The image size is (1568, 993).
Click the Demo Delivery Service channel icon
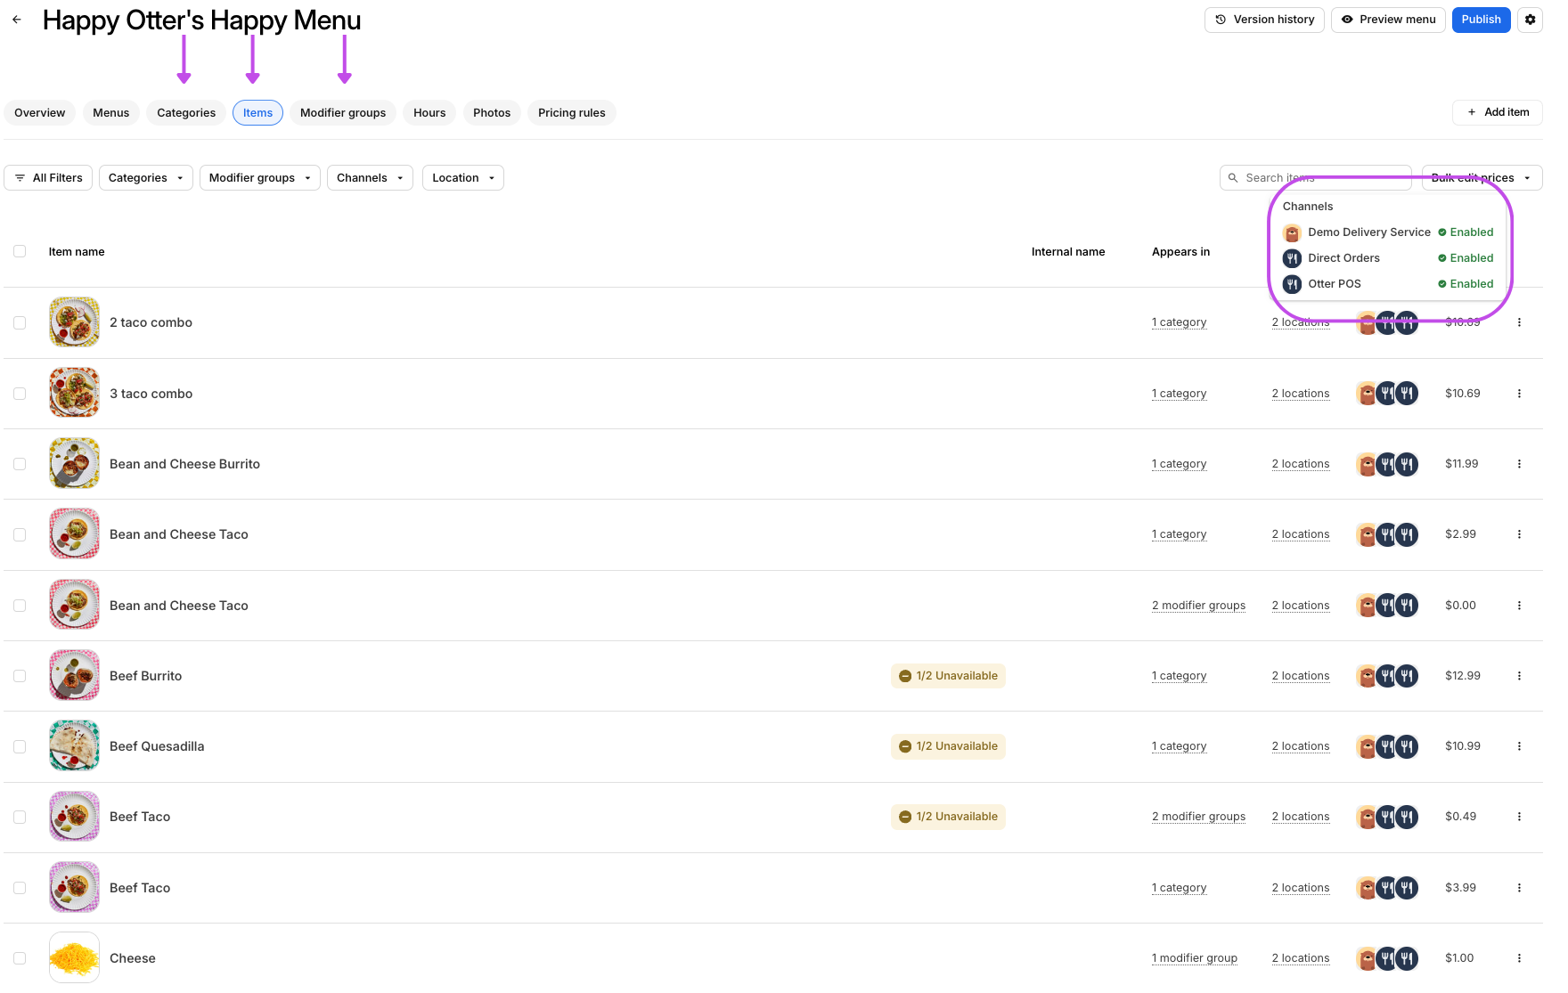pyautogui.click(x=1292, y=232)
